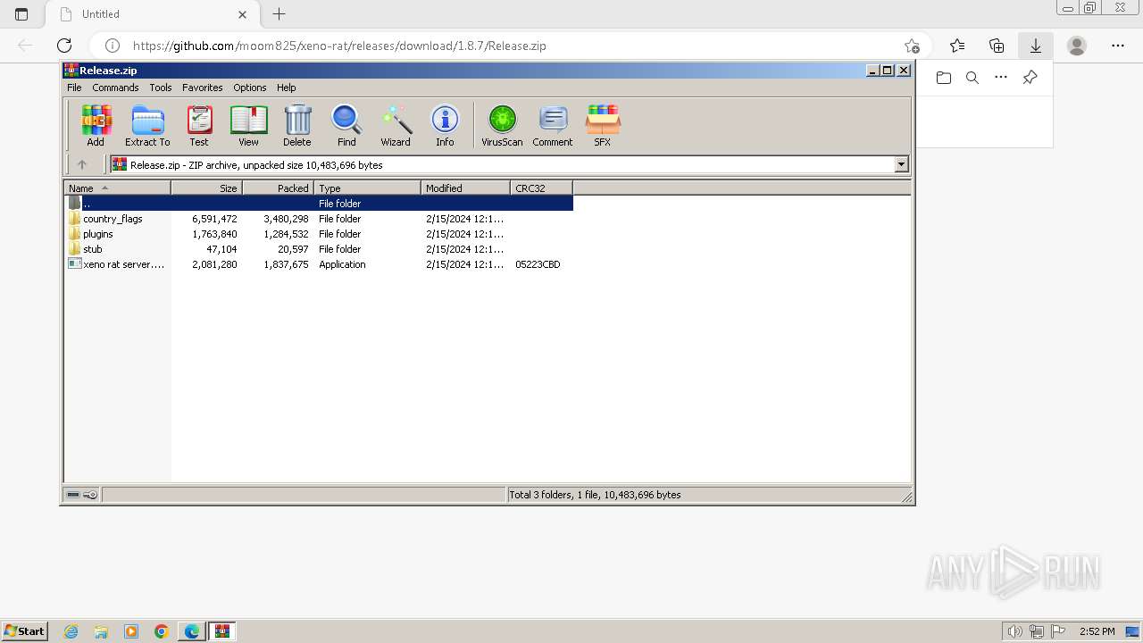Open a new browser tab
This screenshot has height=643, width=1143.
pos(279,14)
